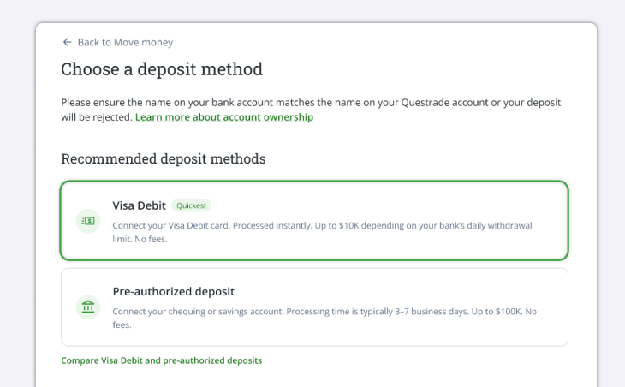The height and width of the screenshot is (387, 625).
Task: Click the description mentioning 3–7 business days
Action: (324, 318)
